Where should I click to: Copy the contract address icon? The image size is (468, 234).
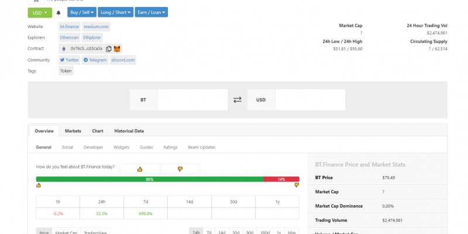tap(109, 49)
